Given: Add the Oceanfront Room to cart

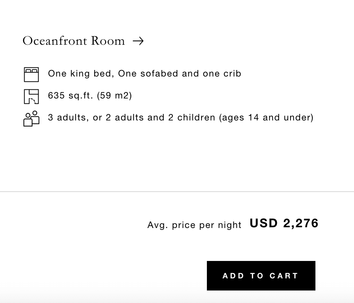Looking at the screenshot, I should coord(261,276).
